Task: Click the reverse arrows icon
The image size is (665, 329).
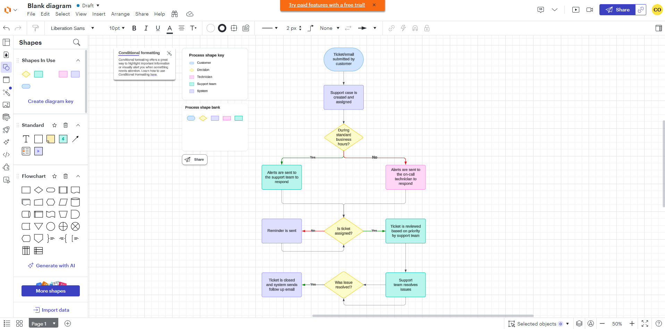Action: pos(348,28)
